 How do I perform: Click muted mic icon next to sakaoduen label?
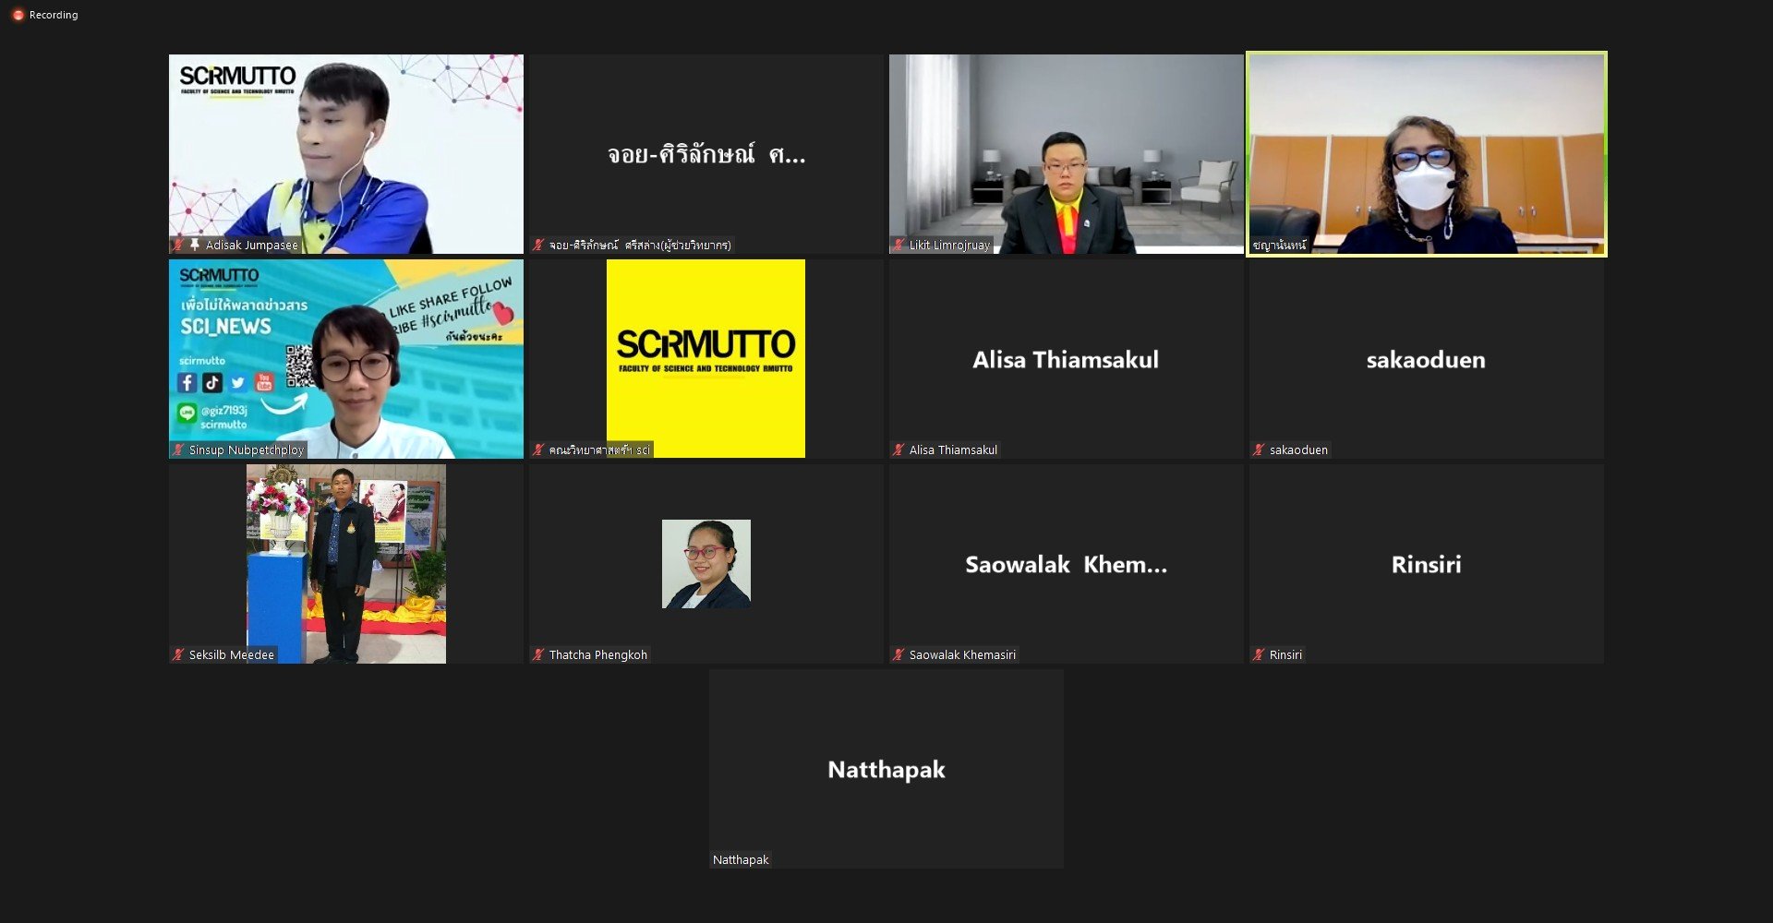[x=1259, y=450]
